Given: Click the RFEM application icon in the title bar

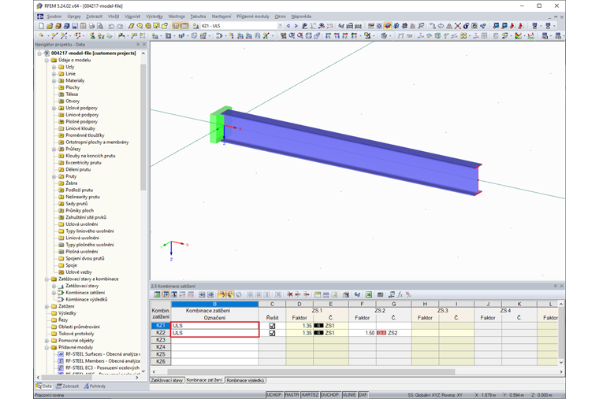Looking at the screenshot, I should (39, 6).
